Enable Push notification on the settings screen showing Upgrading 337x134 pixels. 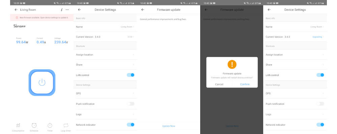point(320,104)
